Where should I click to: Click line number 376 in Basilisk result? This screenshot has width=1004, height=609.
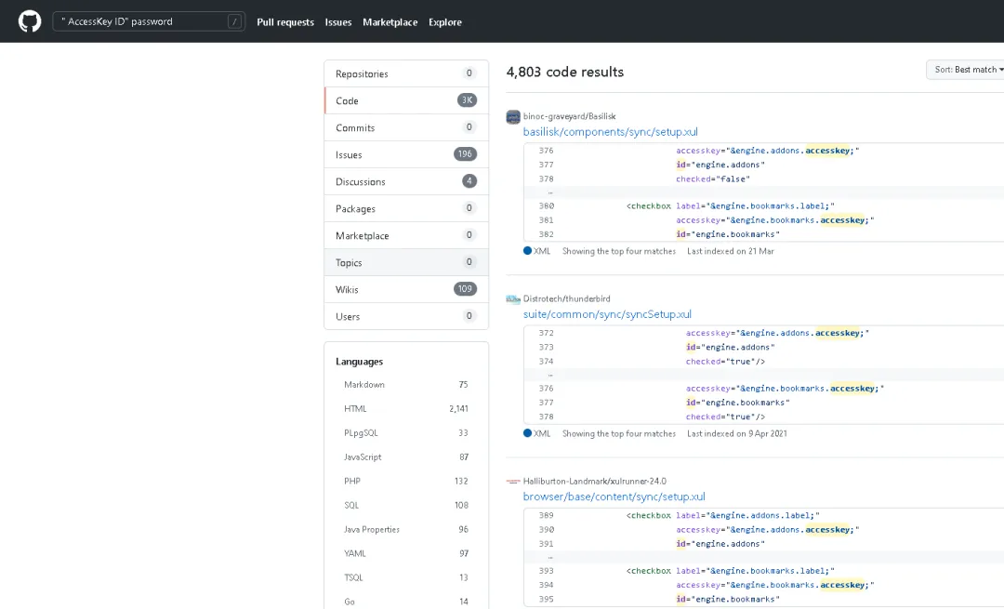(547, 151)
